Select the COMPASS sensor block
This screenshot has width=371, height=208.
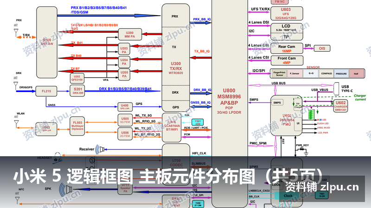(326, 73)
